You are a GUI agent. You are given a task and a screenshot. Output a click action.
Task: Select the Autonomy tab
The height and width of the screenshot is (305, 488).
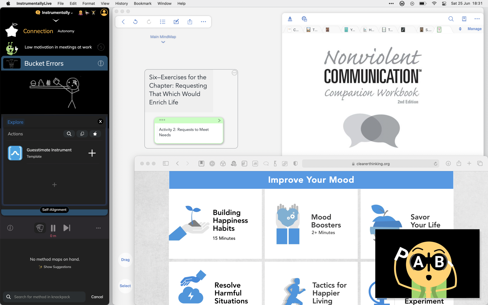tap(66, 31)
